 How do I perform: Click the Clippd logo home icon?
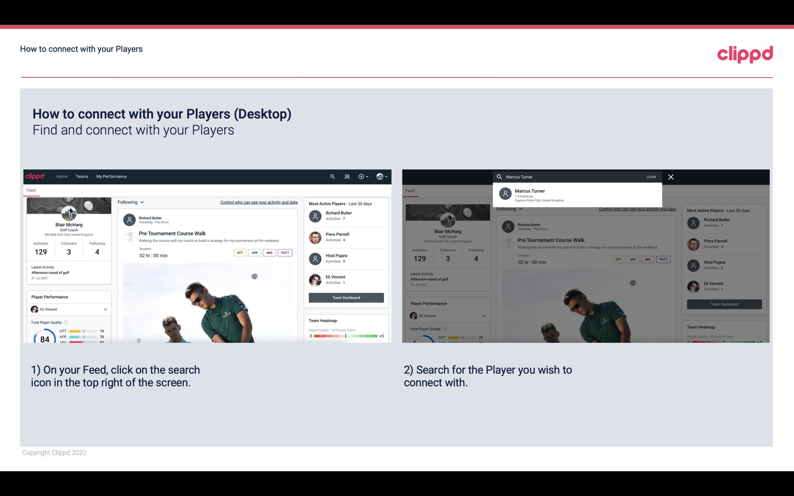36,177
